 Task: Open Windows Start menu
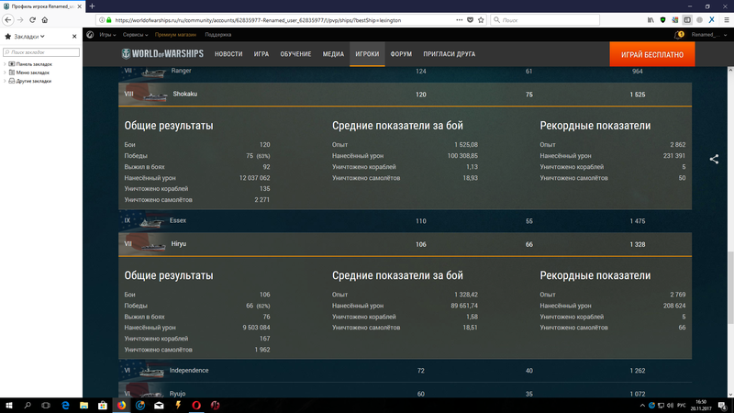coord(8,404)
